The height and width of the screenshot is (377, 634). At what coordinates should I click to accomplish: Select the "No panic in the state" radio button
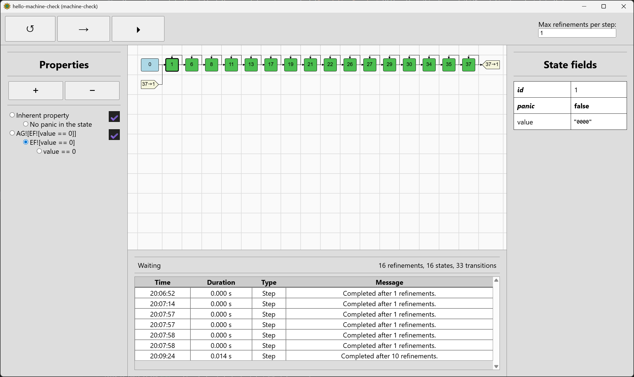pos(26,124)
